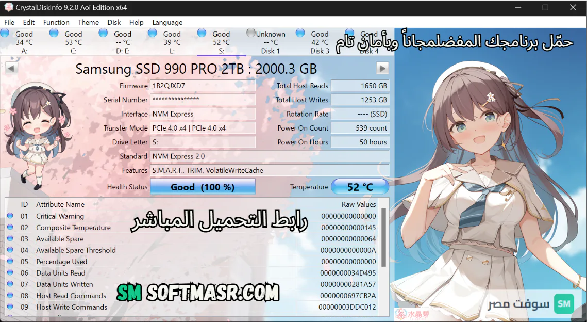This screenshot has width=587, height=322.
Task: Click the Good (100 %) health status button
Action: pyautogui.click(x=203, y=187)
